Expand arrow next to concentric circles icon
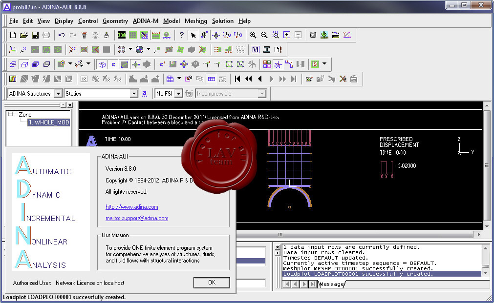 click(x=130, y=49)
